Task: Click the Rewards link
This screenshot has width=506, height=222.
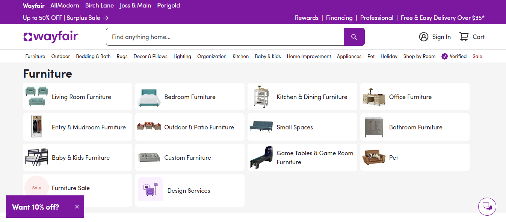Action: [306, 18]
